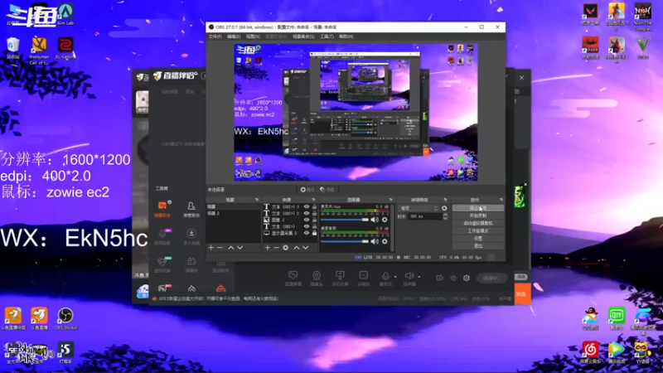663x373 pixels.
Task: Open the Recycle Bin desktop icon
Action: 13,48
